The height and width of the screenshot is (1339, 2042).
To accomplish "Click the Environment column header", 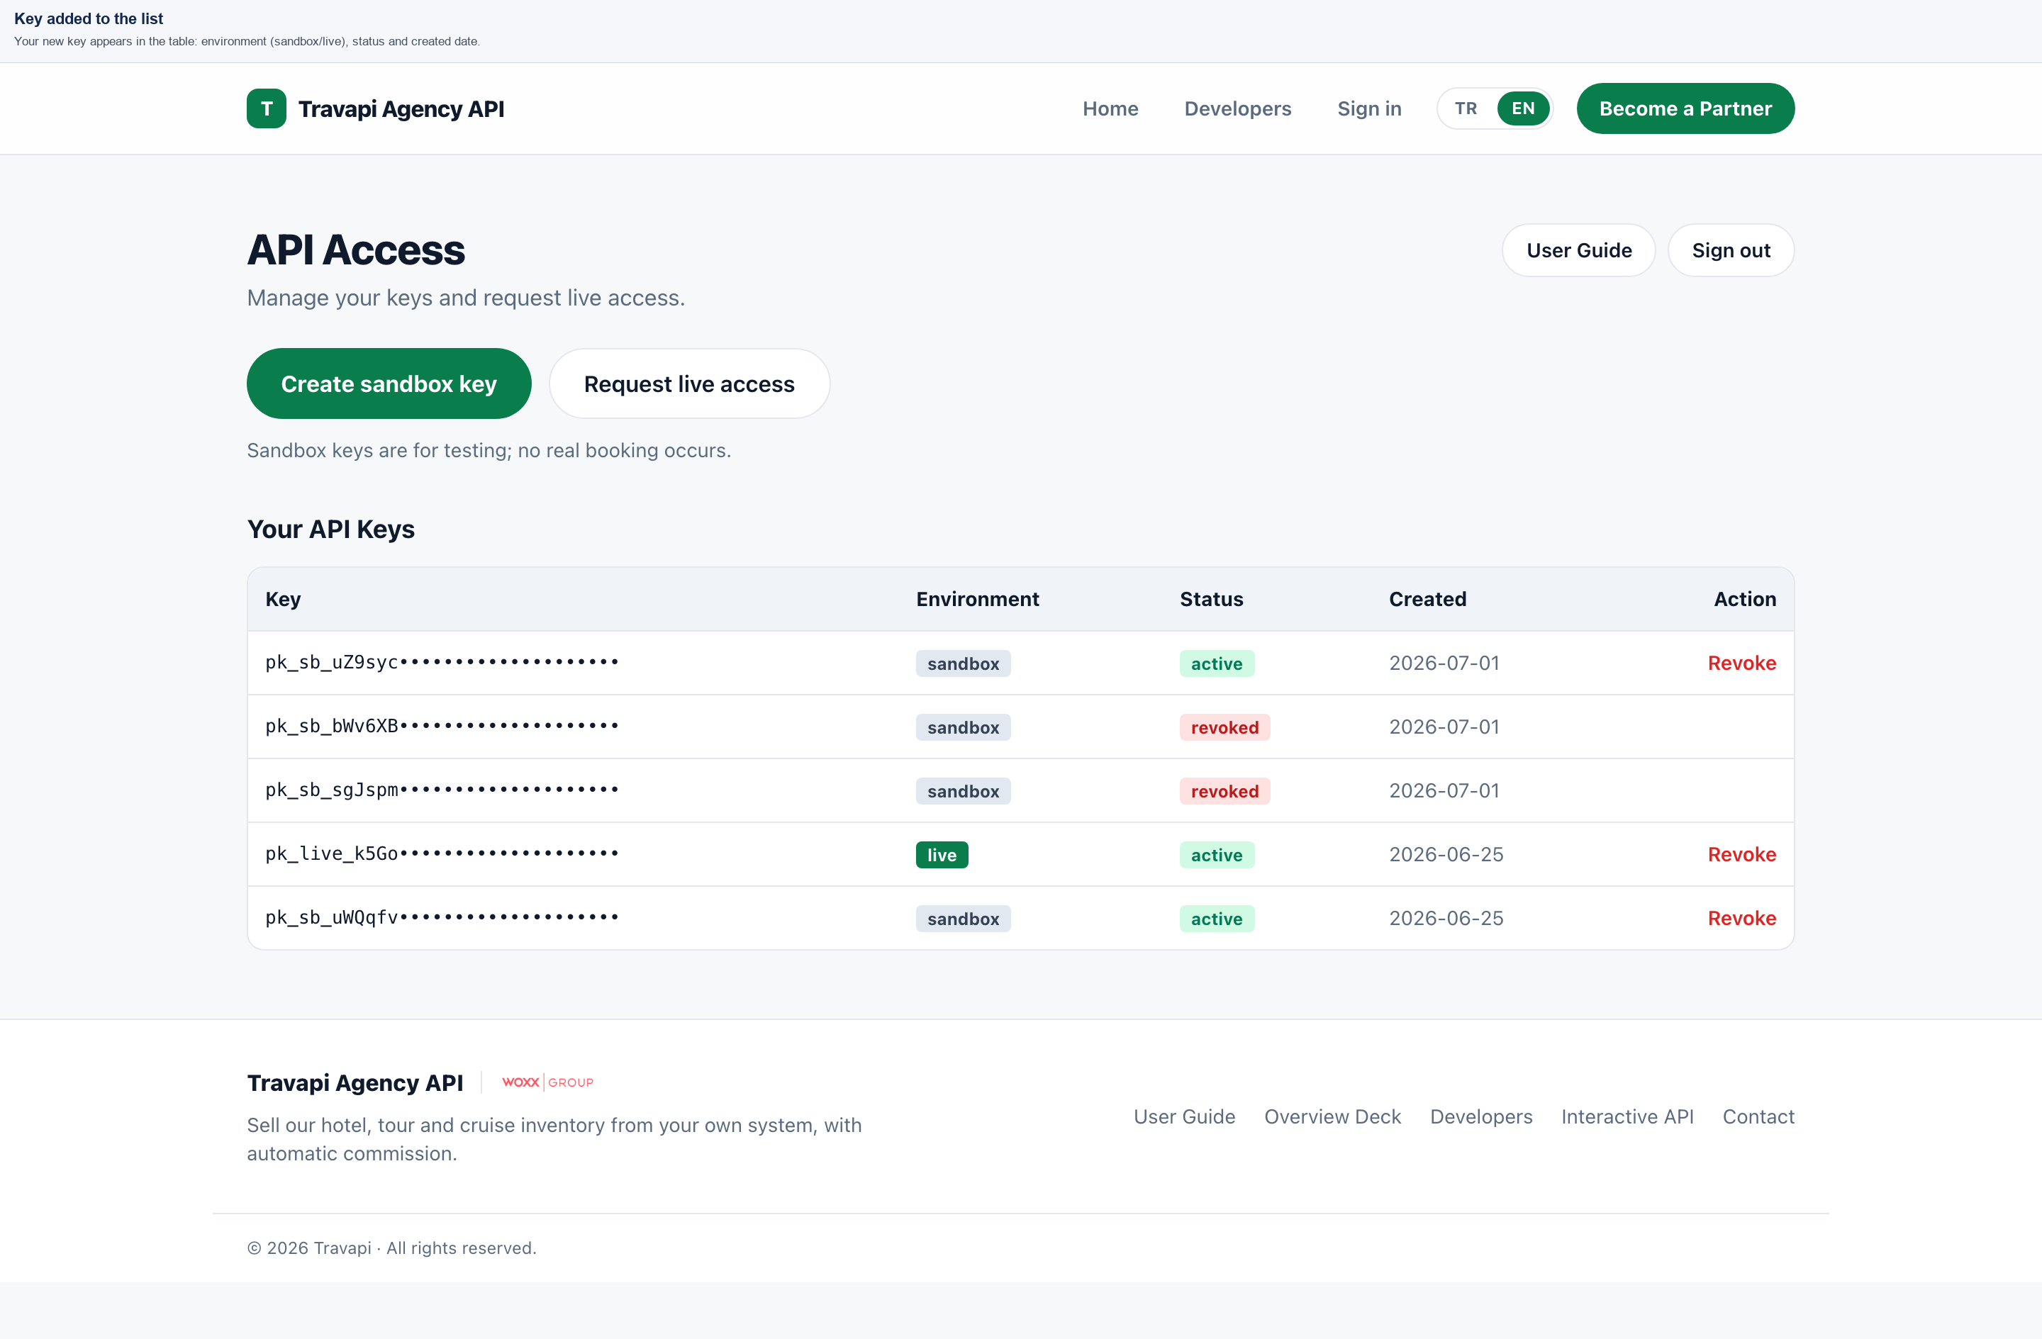I will [977, 599].
